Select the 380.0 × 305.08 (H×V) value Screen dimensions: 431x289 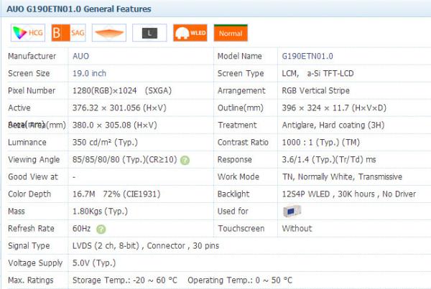coord(115,125)
